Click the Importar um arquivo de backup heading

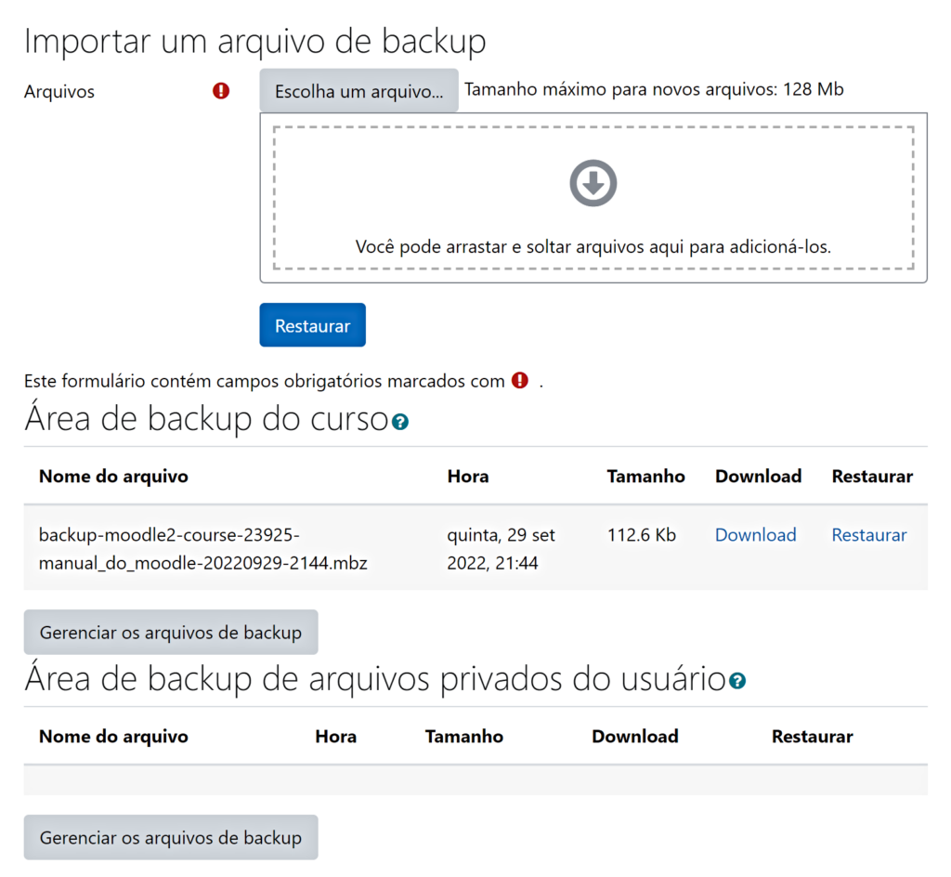pyautogui.click(x=254, y=41)
